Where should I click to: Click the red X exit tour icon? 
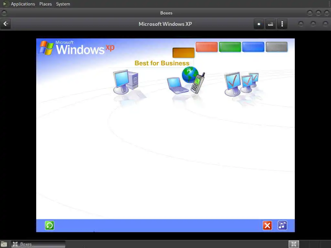[267, 225]
